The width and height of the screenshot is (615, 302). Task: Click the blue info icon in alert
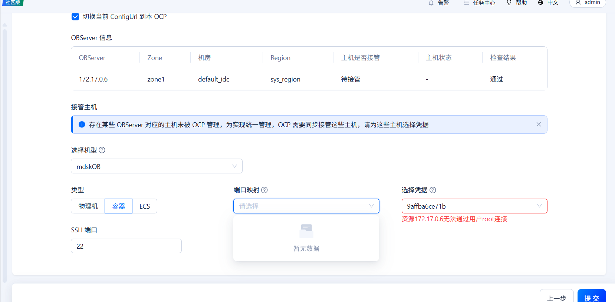coord(82,125)
